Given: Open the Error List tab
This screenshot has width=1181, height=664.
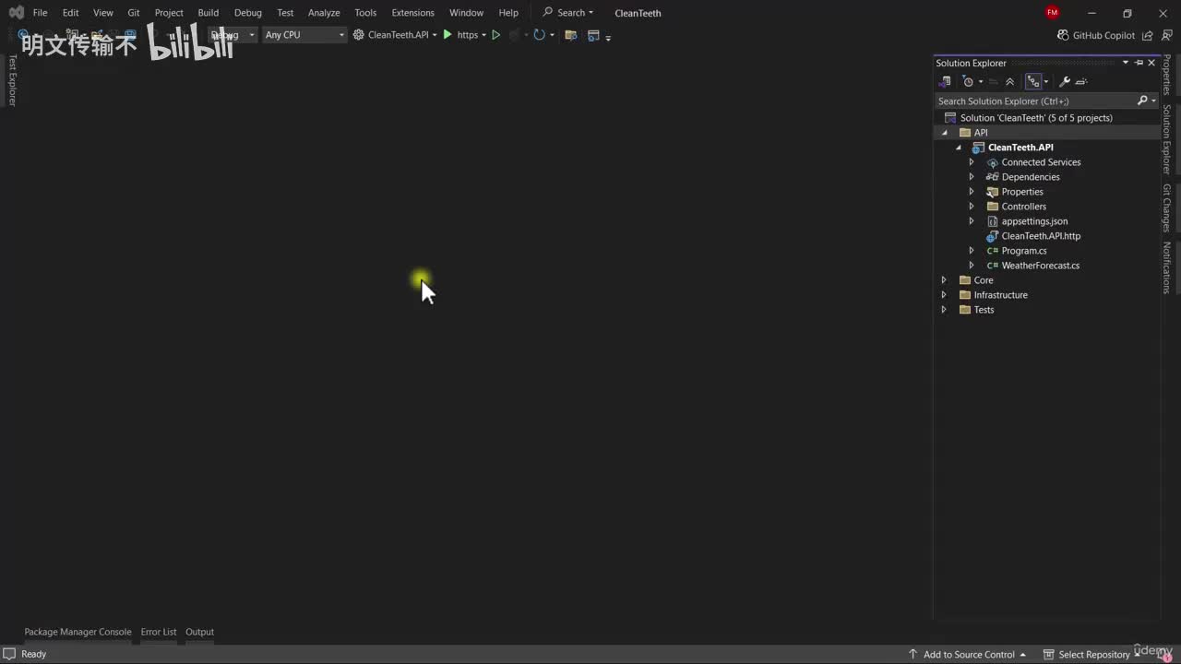Looking at the screenshot, I should 159,632.
